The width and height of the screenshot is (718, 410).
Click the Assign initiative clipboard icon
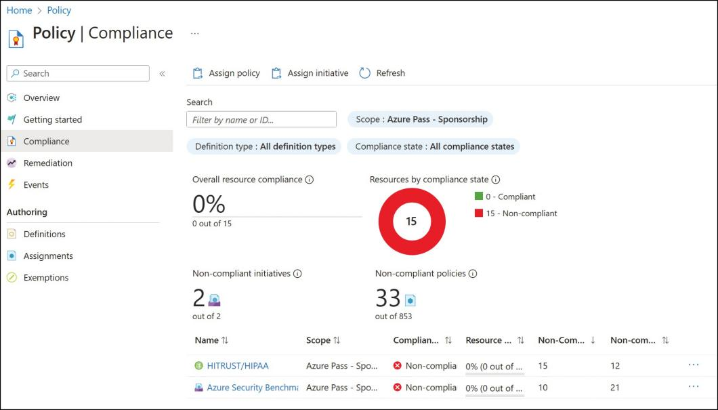pos(276,73)
